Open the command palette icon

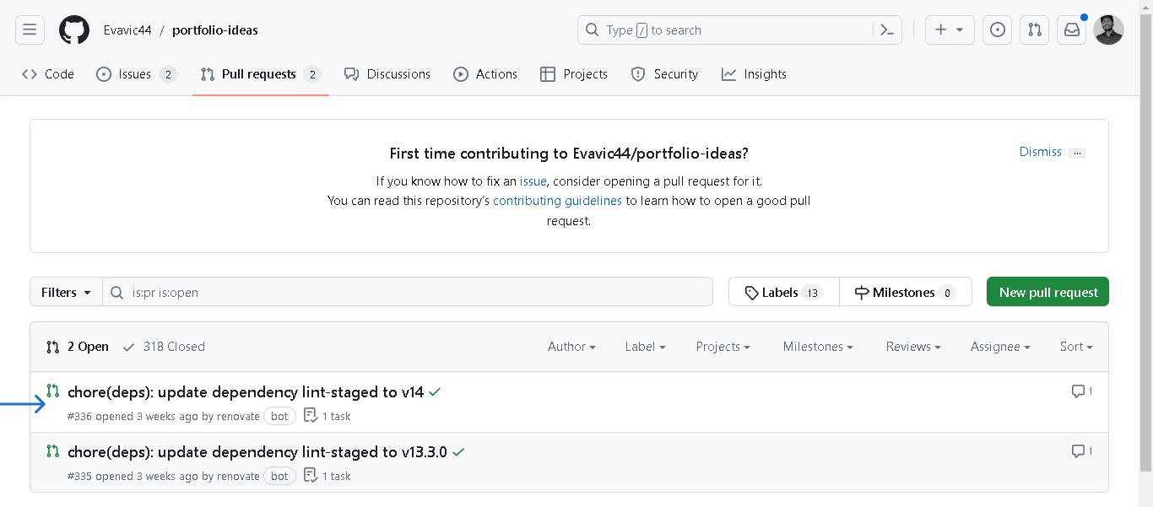click(886, 30)
